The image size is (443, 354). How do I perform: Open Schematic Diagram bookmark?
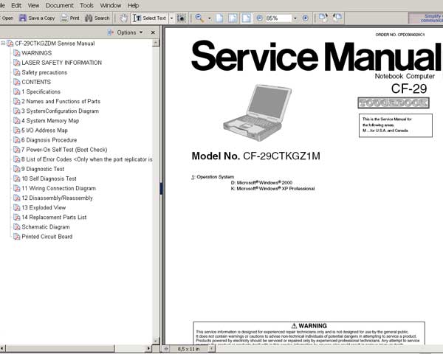[x=46, y=227]
